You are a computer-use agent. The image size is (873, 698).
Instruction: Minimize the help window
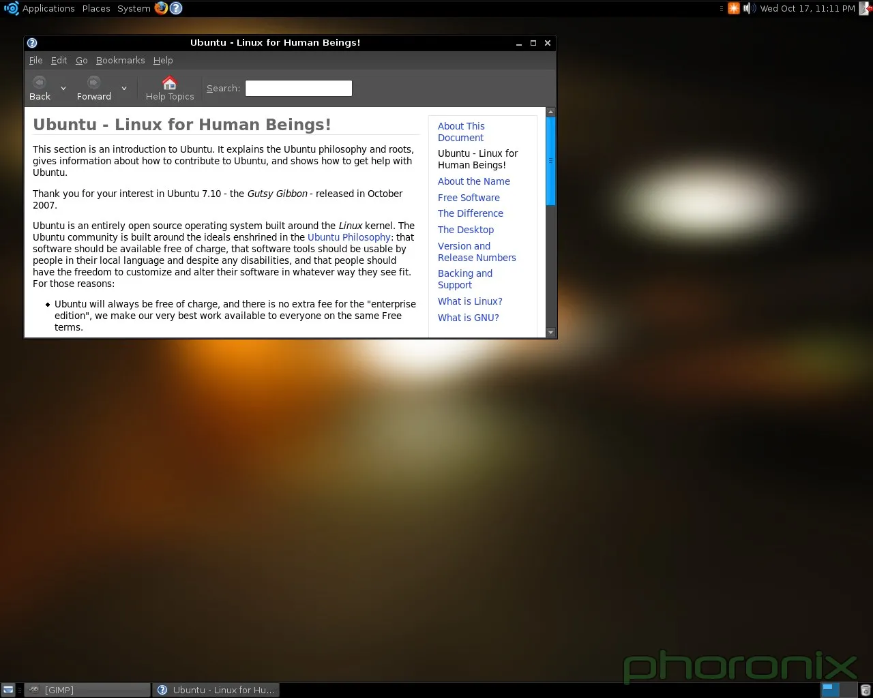(519, 43)
